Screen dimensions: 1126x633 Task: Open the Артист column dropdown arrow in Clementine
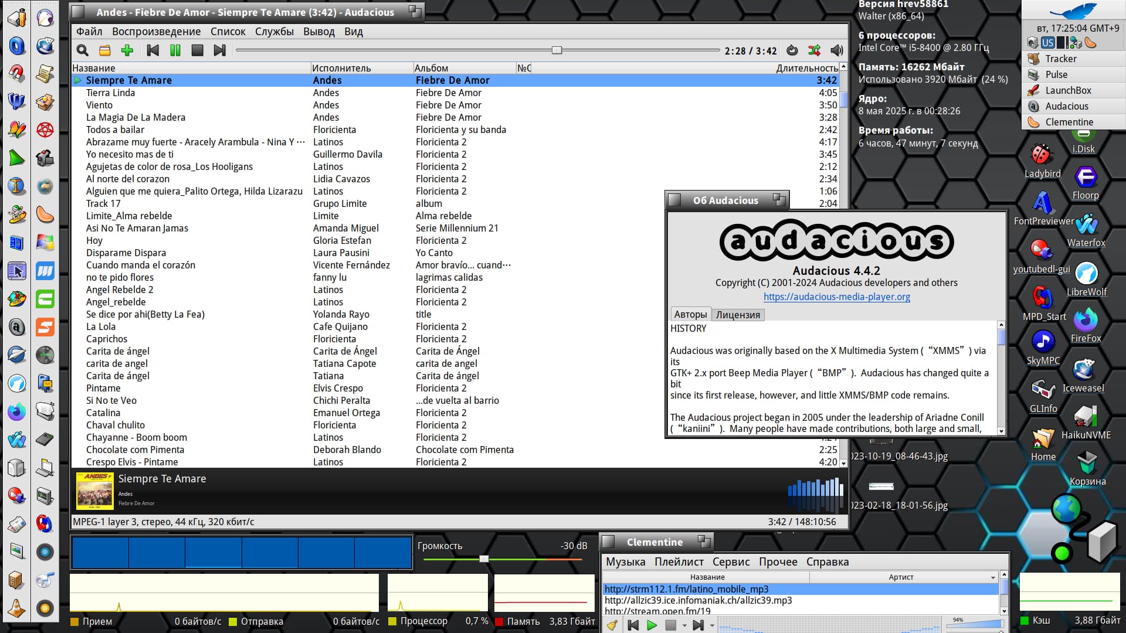pyautogui.click(x=993, y=577)
